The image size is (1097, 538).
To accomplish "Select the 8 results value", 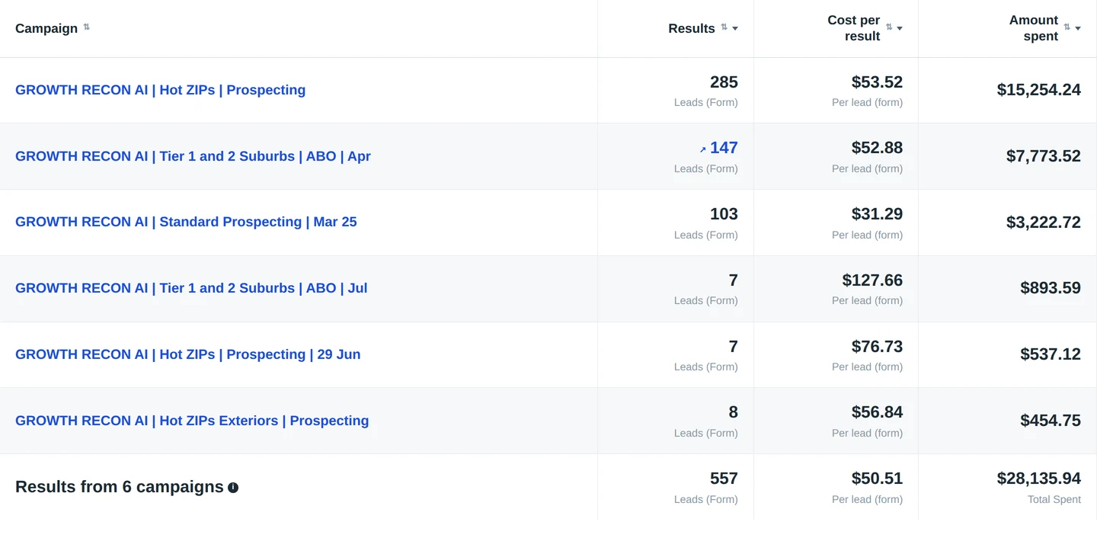I will (x=734, y=412).
